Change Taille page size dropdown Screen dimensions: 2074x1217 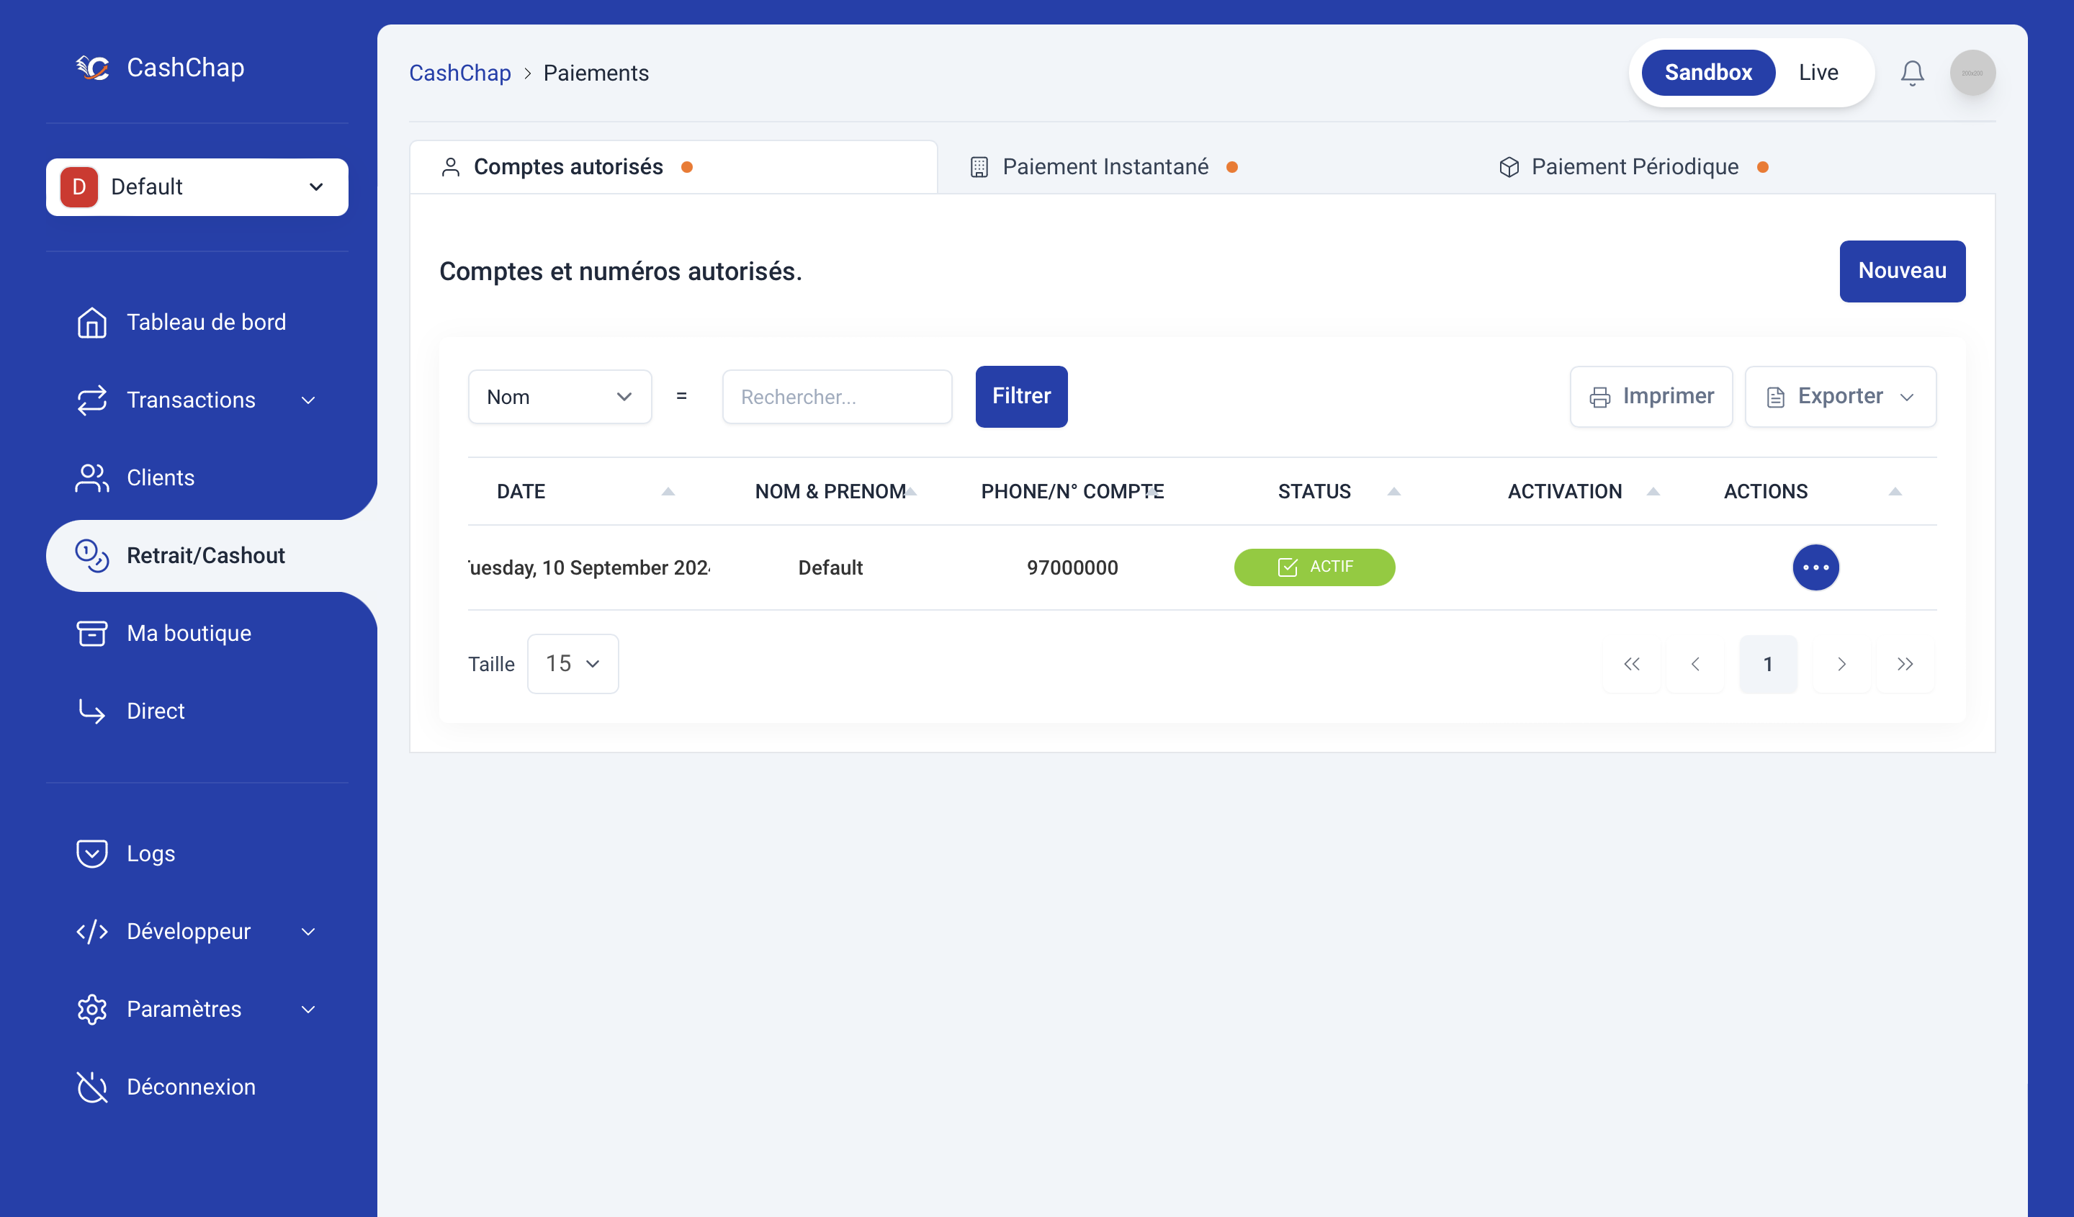click(x=572, y=663)
